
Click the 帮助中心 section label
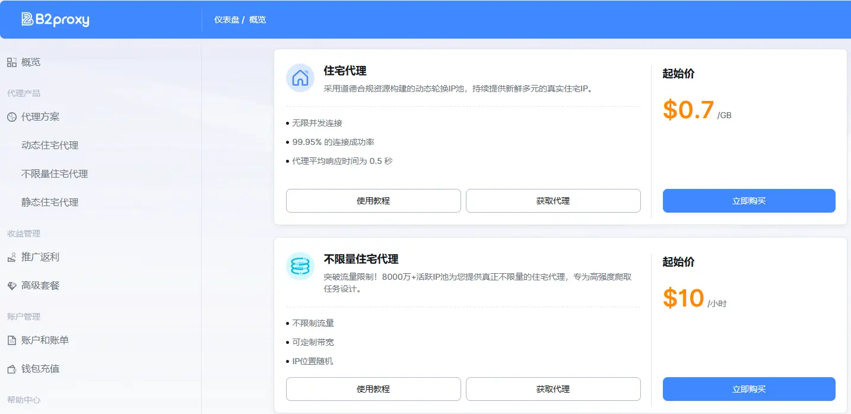24,400
